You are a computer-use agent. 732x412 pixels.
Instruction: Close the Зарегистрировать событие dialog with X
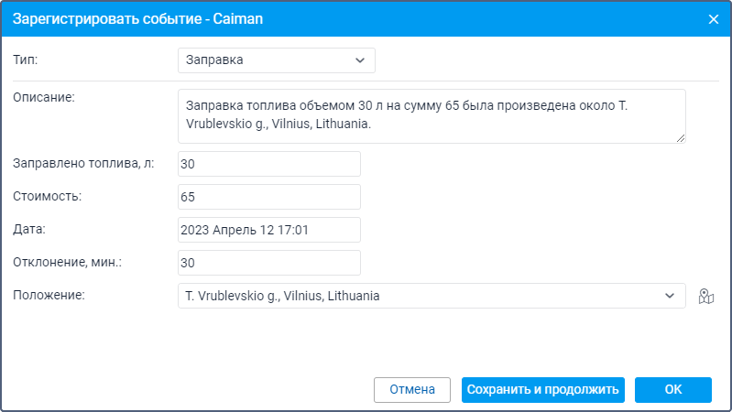[x=714, y=19]
